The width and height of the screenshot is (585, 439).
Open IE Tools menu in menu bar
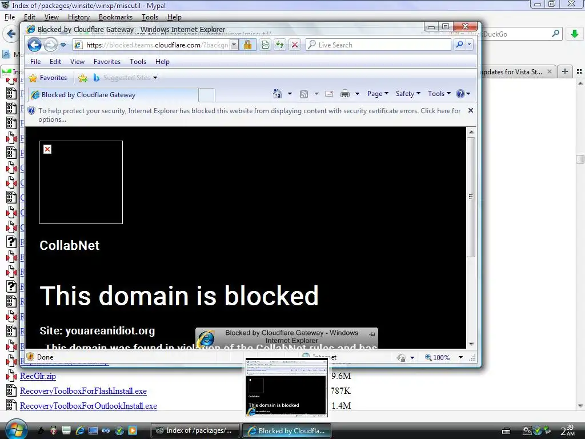point(138,62)
